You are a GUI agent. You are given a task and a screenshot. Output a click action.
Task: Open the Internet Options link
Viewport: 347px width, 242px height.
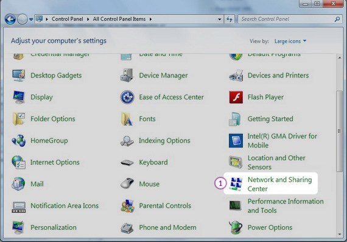55,162
